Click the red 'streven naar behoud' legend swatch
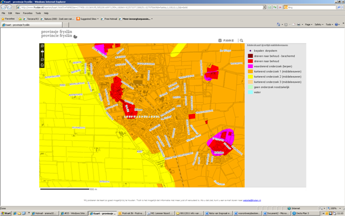The image size is (345, 216). (250, 61)
